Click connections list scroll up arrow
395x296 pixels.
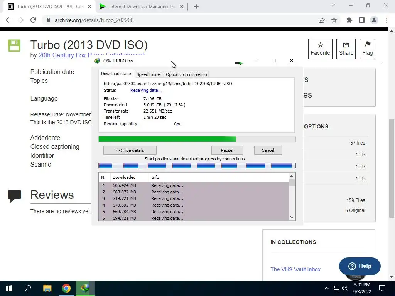[292, 176]
